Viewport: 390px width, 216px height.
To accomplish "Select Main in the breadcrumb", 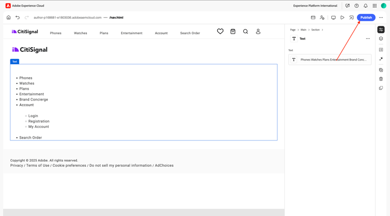I will click(x=304, y=30).
